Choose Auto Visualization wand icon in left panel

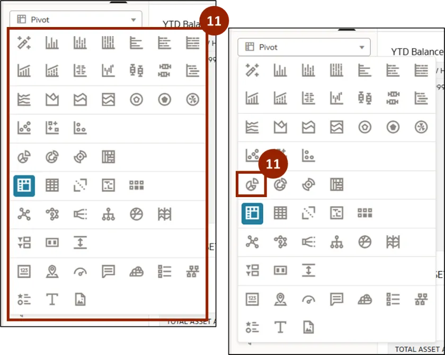(x=24, y=43)
